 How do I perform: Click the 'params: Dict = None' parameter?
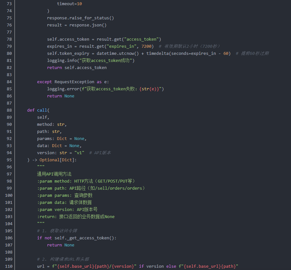tap(62, 138)
